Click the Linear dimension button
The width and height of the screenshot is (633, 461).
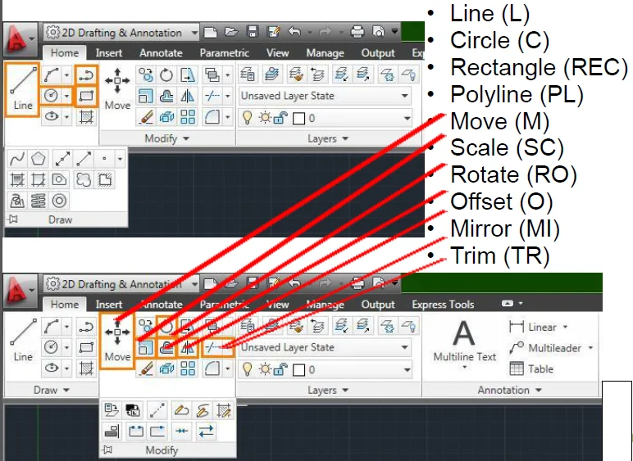click(533, 327)
